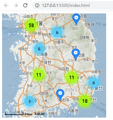Click the 김천 city label
Image resolution: width=113 pixels, height=120 pixels.
[65, 69]
